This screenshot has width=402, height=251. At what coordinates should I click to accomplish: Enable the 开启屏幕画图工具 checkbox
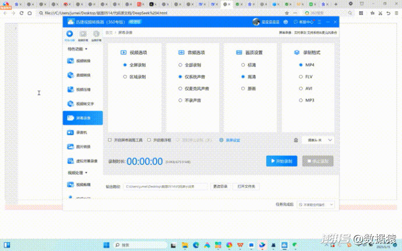(110, 140)
